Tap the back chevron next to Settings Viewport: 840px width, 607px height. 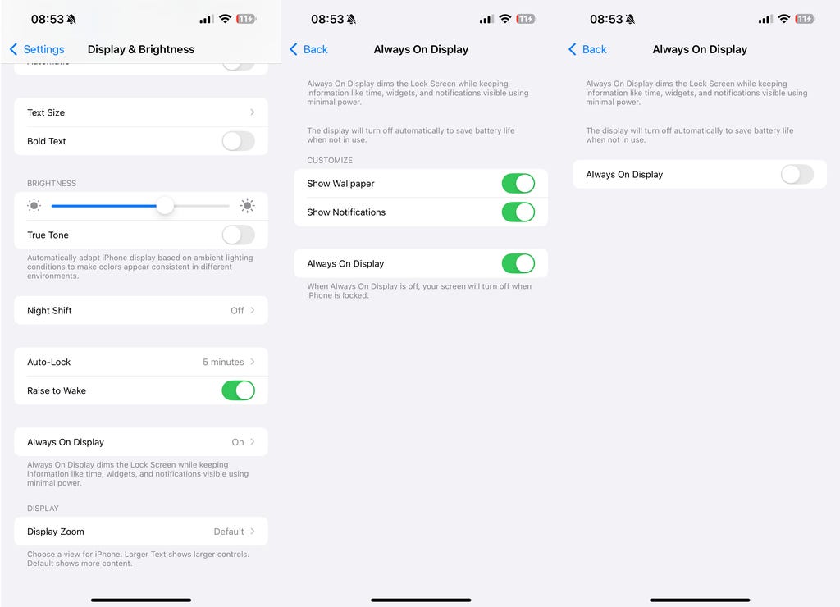(x=14, y=49)
